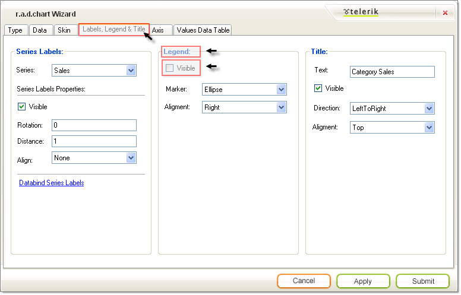Viewport: 461px width, 295px height.
Task: Open the Values Data Table tab
Action: [x=203, y=30]
